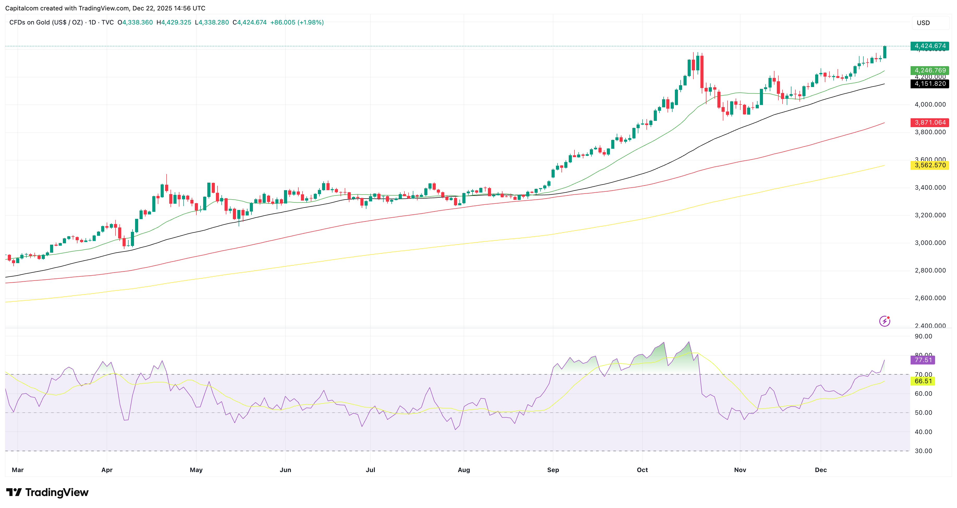Click the chart title CFDs on Gold
This screenshot has width=957, height=508.
(x=46, y=22)
